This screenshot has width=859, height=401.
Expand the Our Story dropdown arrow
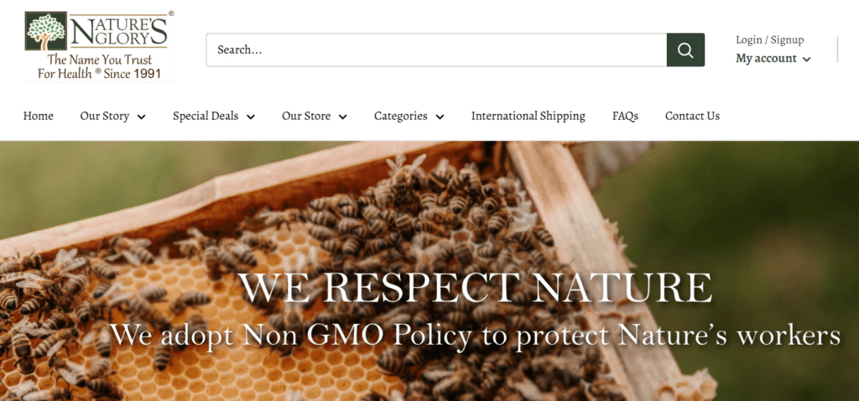coord(141,117)
